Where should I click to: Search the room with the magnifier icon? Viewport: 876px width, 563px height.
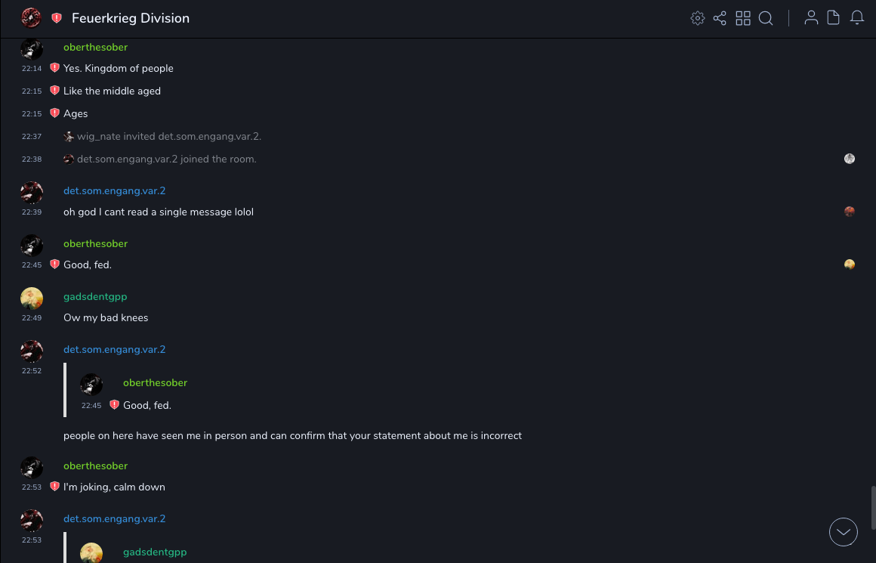(x=766, y=18)
